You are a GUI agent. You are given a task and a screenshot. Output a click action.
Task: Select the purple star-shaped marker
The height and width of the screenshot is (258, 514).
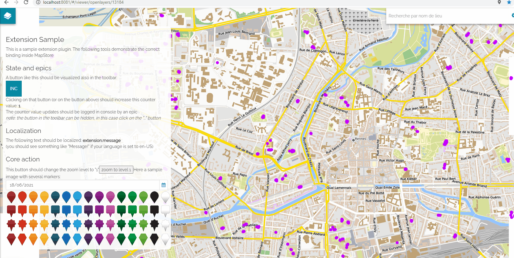[99, 225]
